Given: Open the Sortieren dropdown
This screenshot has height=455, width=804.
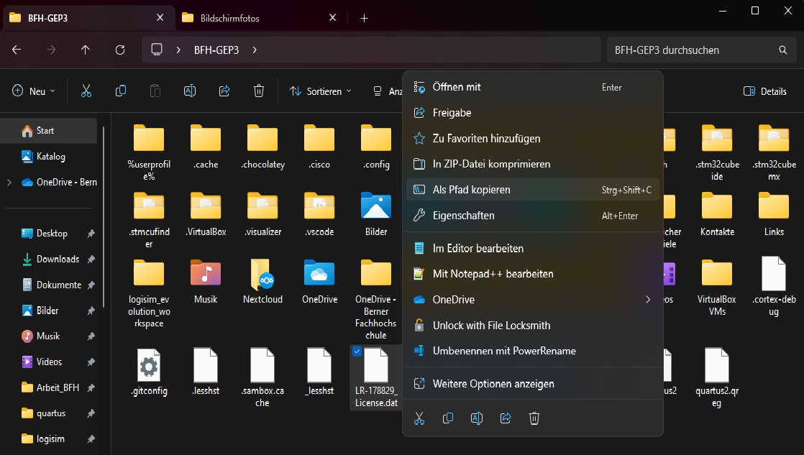Looking at the screenshot, I should click(x=321, y=91).
